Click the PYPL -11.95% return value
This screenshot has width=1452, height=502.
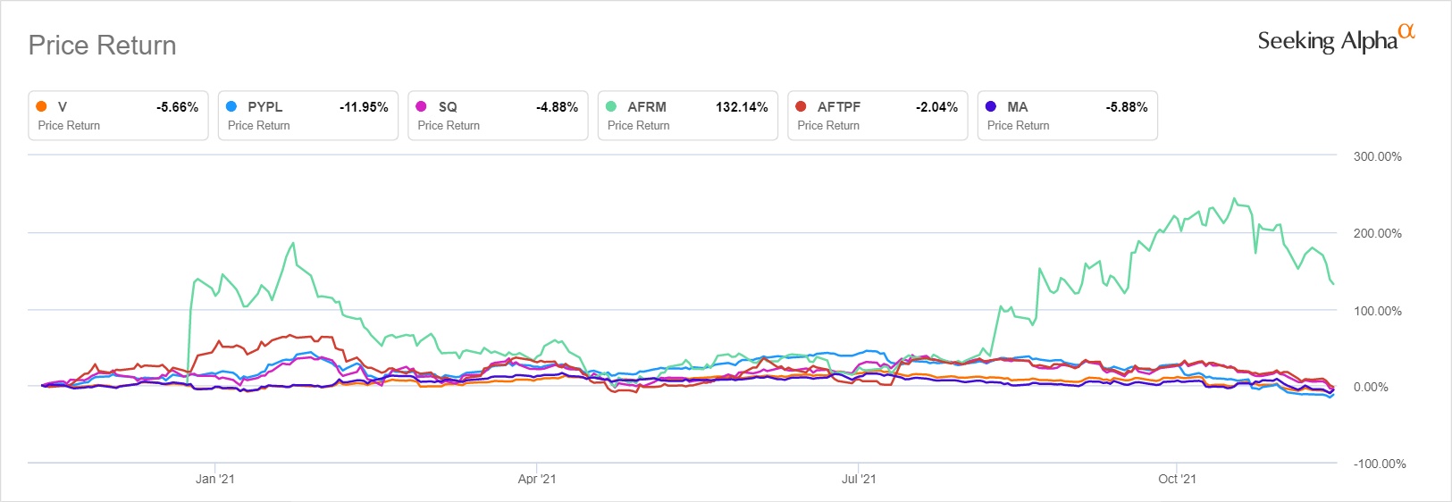tap(364, 107)
